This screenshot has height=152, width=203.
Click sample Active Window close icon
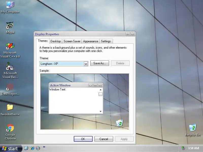[x=100, y=85]
